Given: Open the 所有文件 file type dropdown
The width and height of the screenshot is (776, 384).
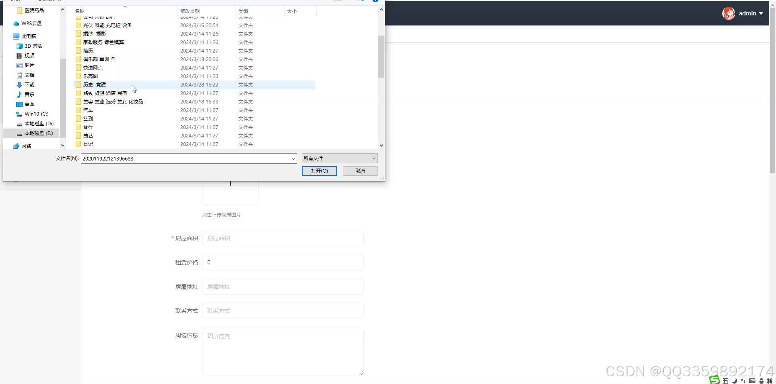Looking at the screenshot, I should point(339,158).
